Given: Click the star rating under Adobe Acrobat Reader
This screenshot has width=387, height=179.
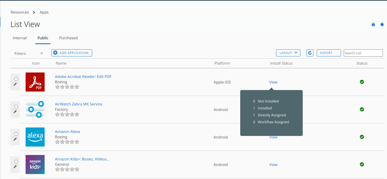Looking at the screenshot, I should [x=67, y=87].
